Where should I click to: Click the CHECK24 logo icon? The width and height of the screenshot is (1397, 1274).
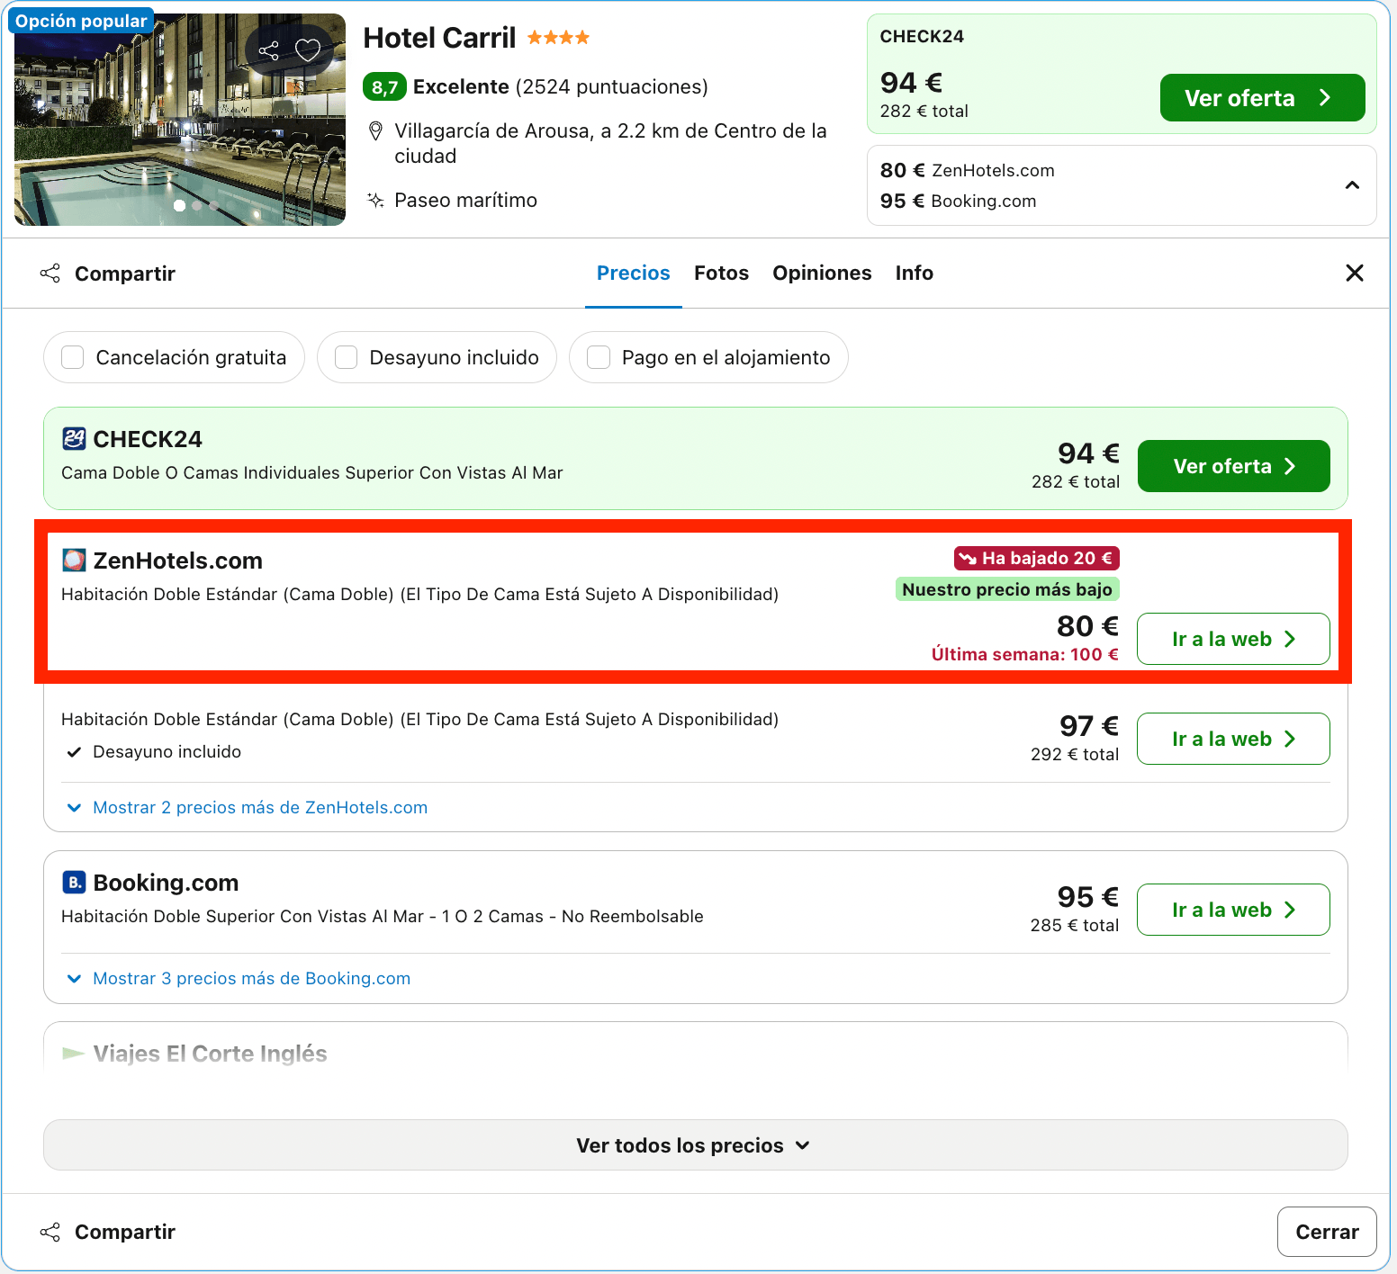pyautogui.click(x=74, y=439)
